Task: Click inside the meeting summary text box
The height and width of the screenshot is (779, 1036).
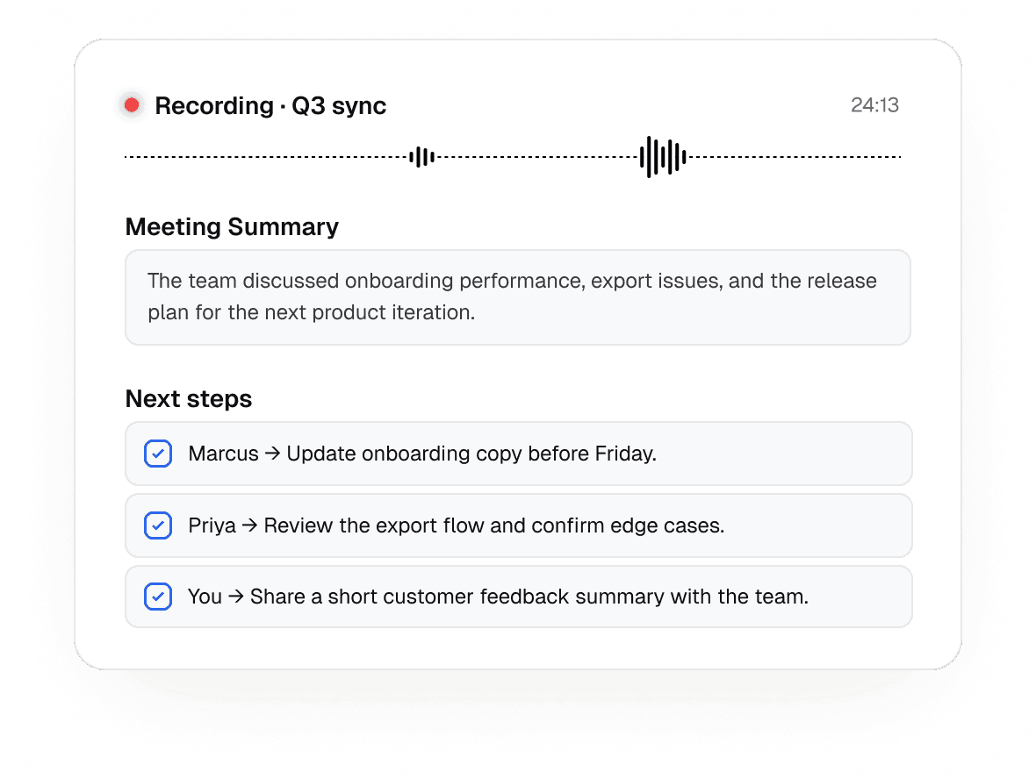Action: [x=518, y=297]
